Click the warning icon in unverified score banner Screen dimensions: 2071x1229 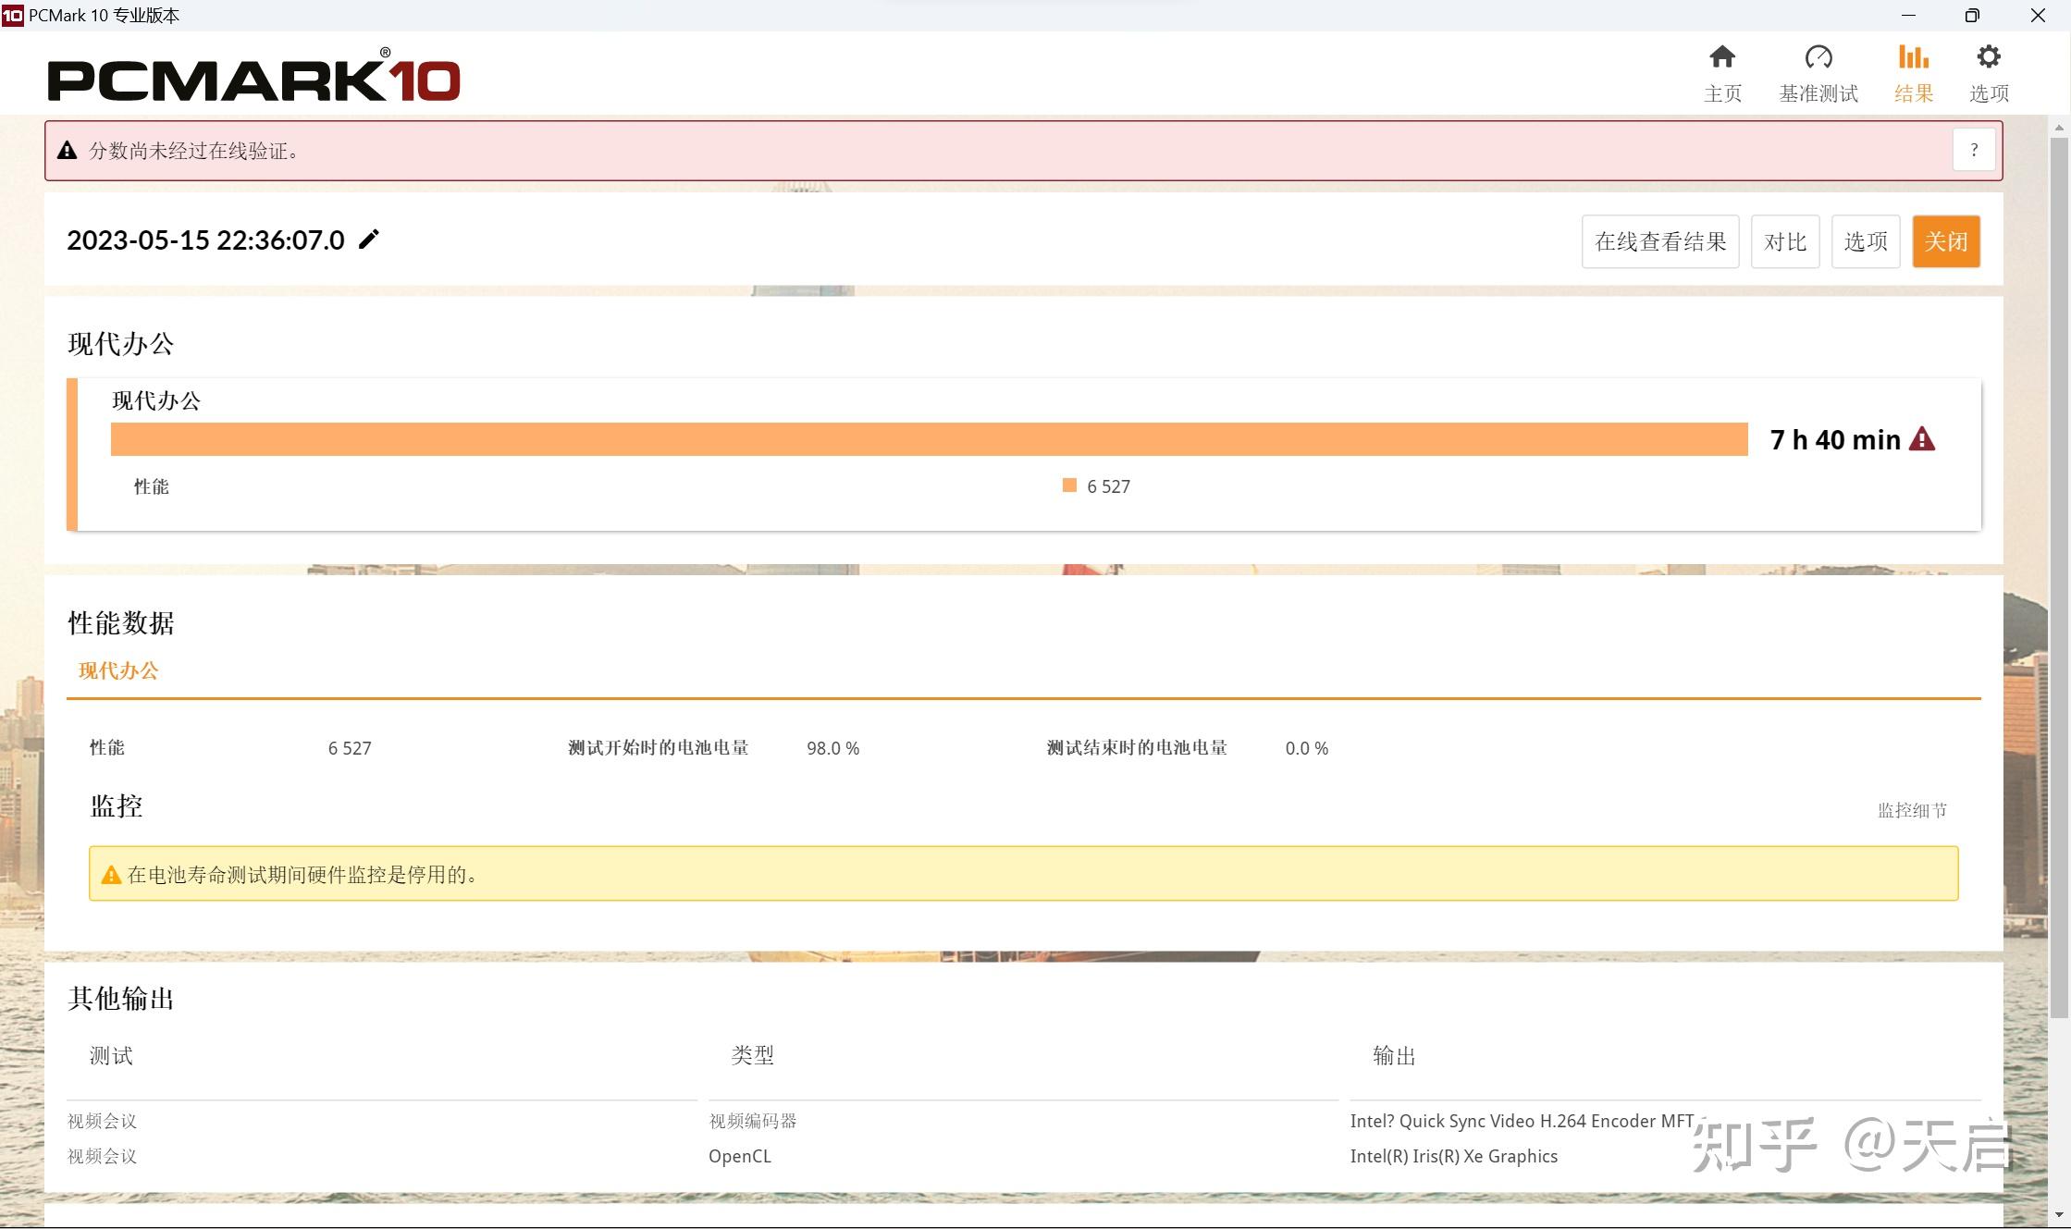click(x=67, y=151)
